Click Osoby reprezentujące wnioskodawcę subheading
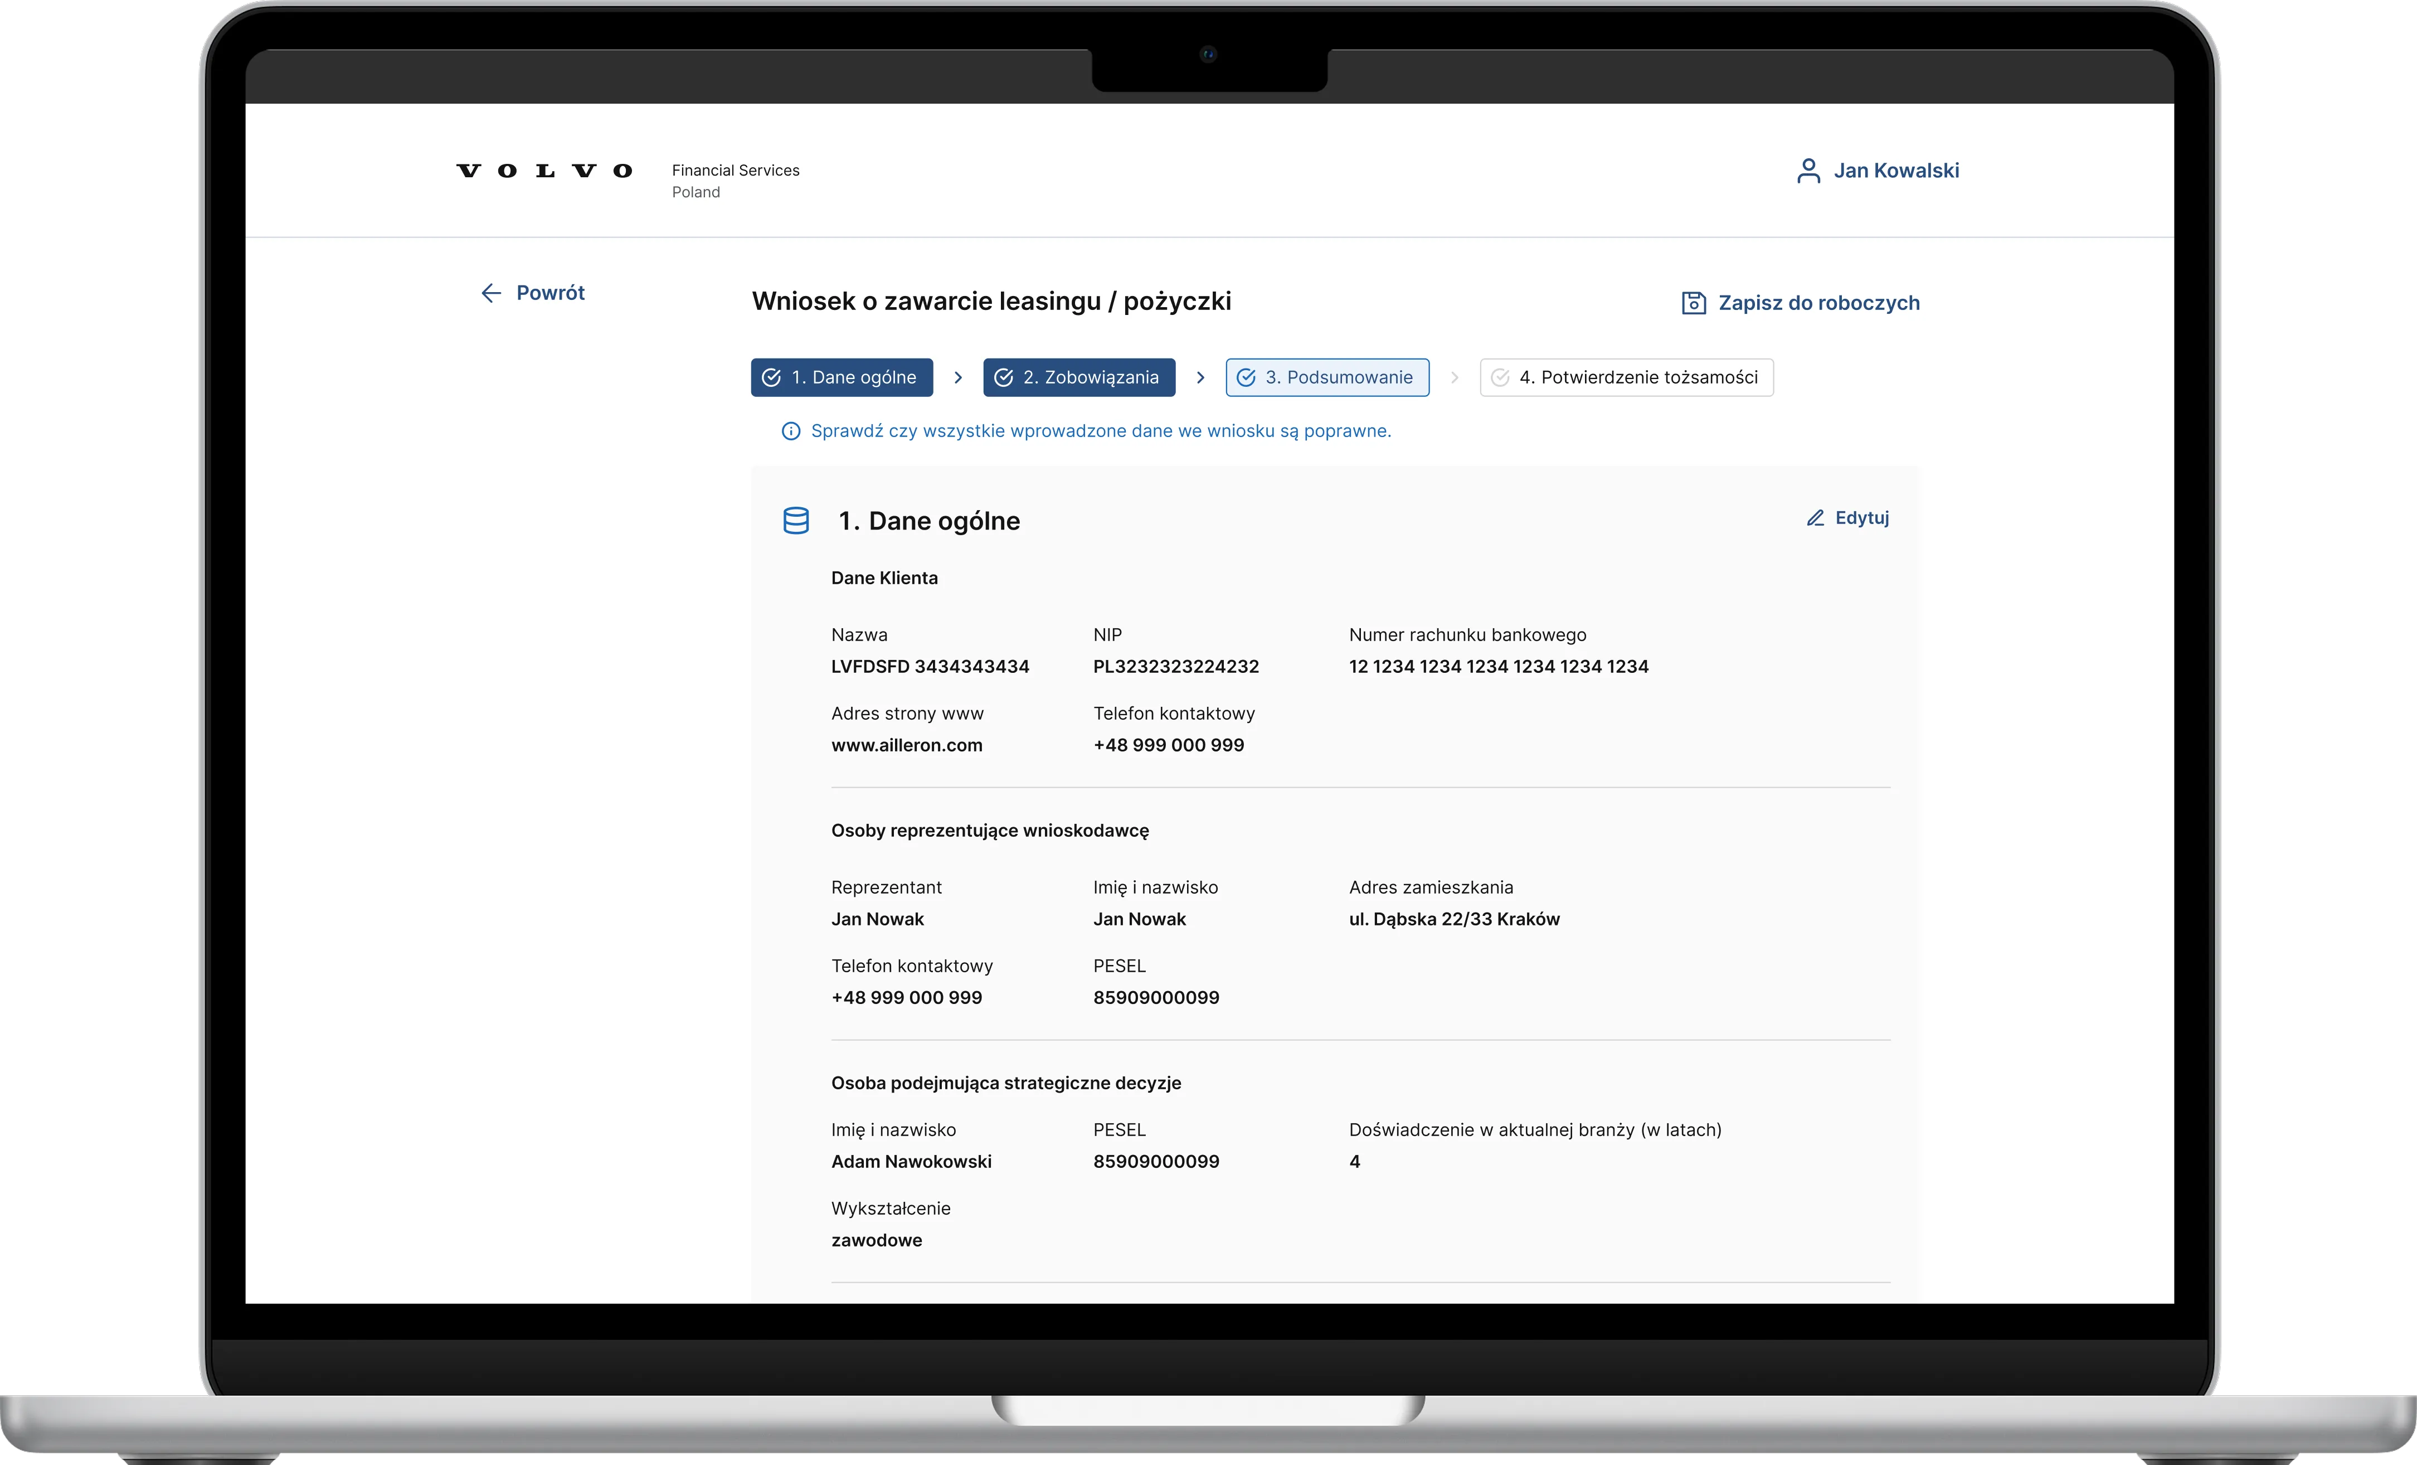The width and height of the screenshot is (2417, 1465). (x=991, y=831)
